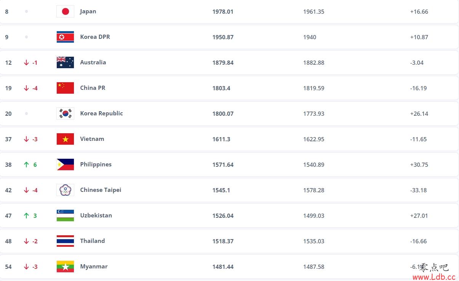The height and width of the screenshot is (281, 459).
Task: Click the Japan flag icon
Action: (x=65, y=11)
